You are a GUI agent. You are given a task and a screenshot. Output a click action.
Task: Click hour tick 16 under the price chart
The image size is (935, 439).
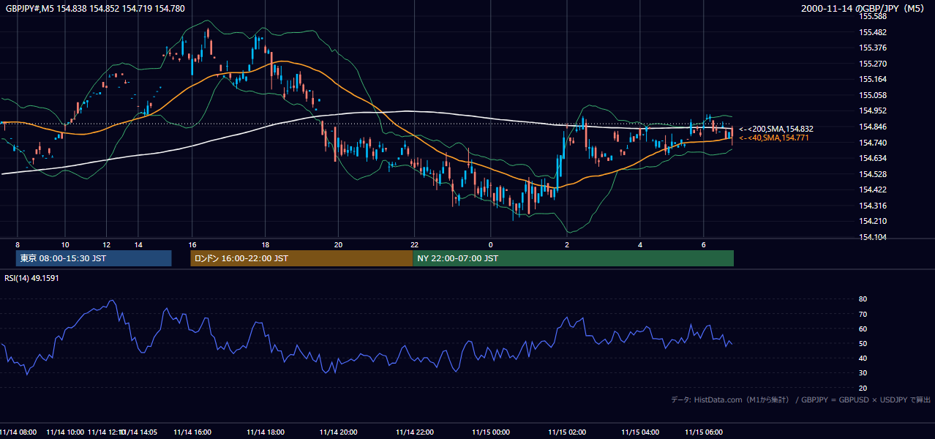click(x=192, y=244)
